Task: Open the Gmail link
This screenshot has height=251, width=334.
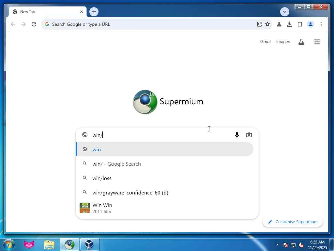Action: point(266,42)
